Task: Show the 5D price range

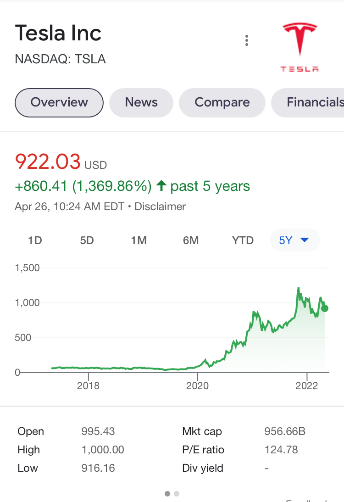Action: click(87, 240)
